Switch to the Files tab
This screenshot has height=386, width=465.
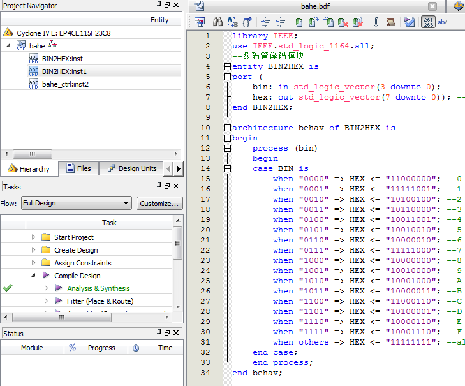click(x=78, y=168)
